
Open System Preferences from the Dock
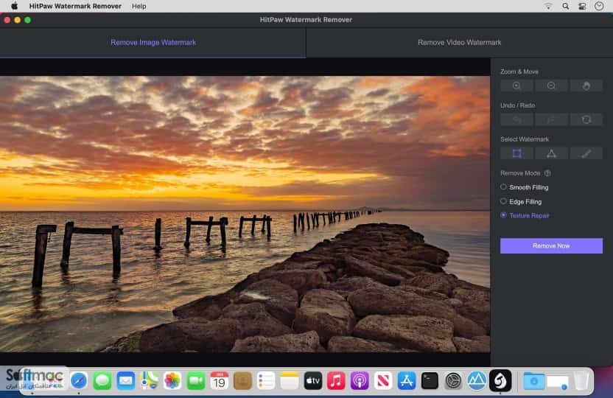click(x=453, y=380)
